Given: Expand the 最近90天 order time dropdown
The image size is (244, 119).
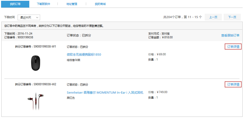Looking at the screenshot, I should point(29,17).
